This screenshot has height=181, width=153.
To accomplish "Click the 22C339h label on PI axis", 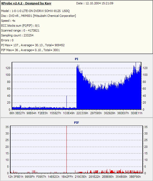I will pyautogui.click(x=82, y=113).
